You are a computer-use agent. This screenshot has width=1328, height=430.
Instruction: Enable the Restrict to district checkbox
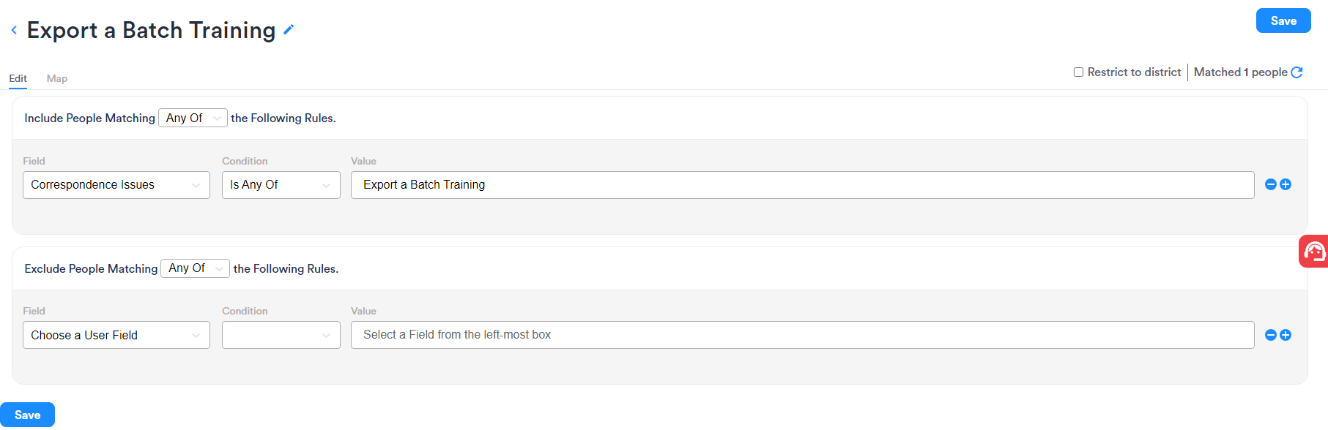tap(1078, 72)
